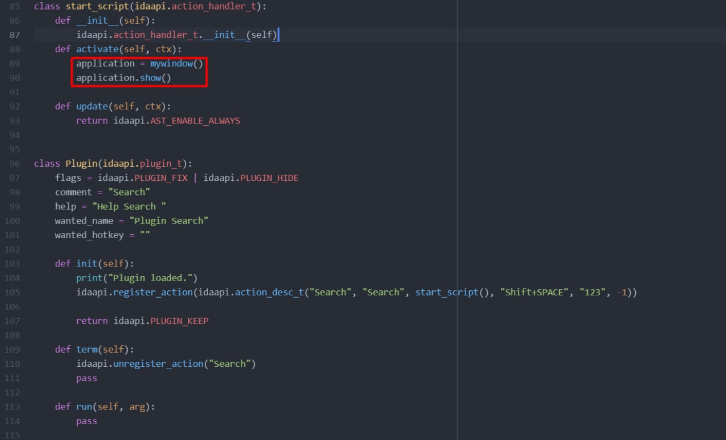Screen dimensions: 726x440
Task: Click the wanted_hotkey variable
Action: coord(90,235)
